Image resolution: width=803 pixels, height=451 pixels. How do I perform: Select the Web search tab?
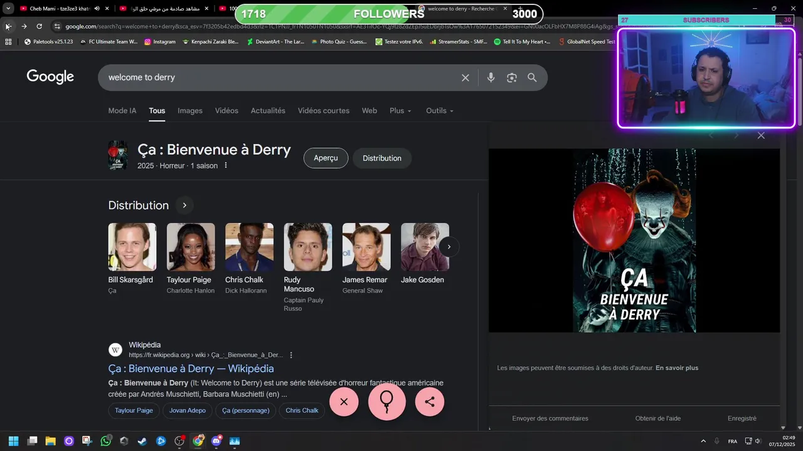point(369,111)
